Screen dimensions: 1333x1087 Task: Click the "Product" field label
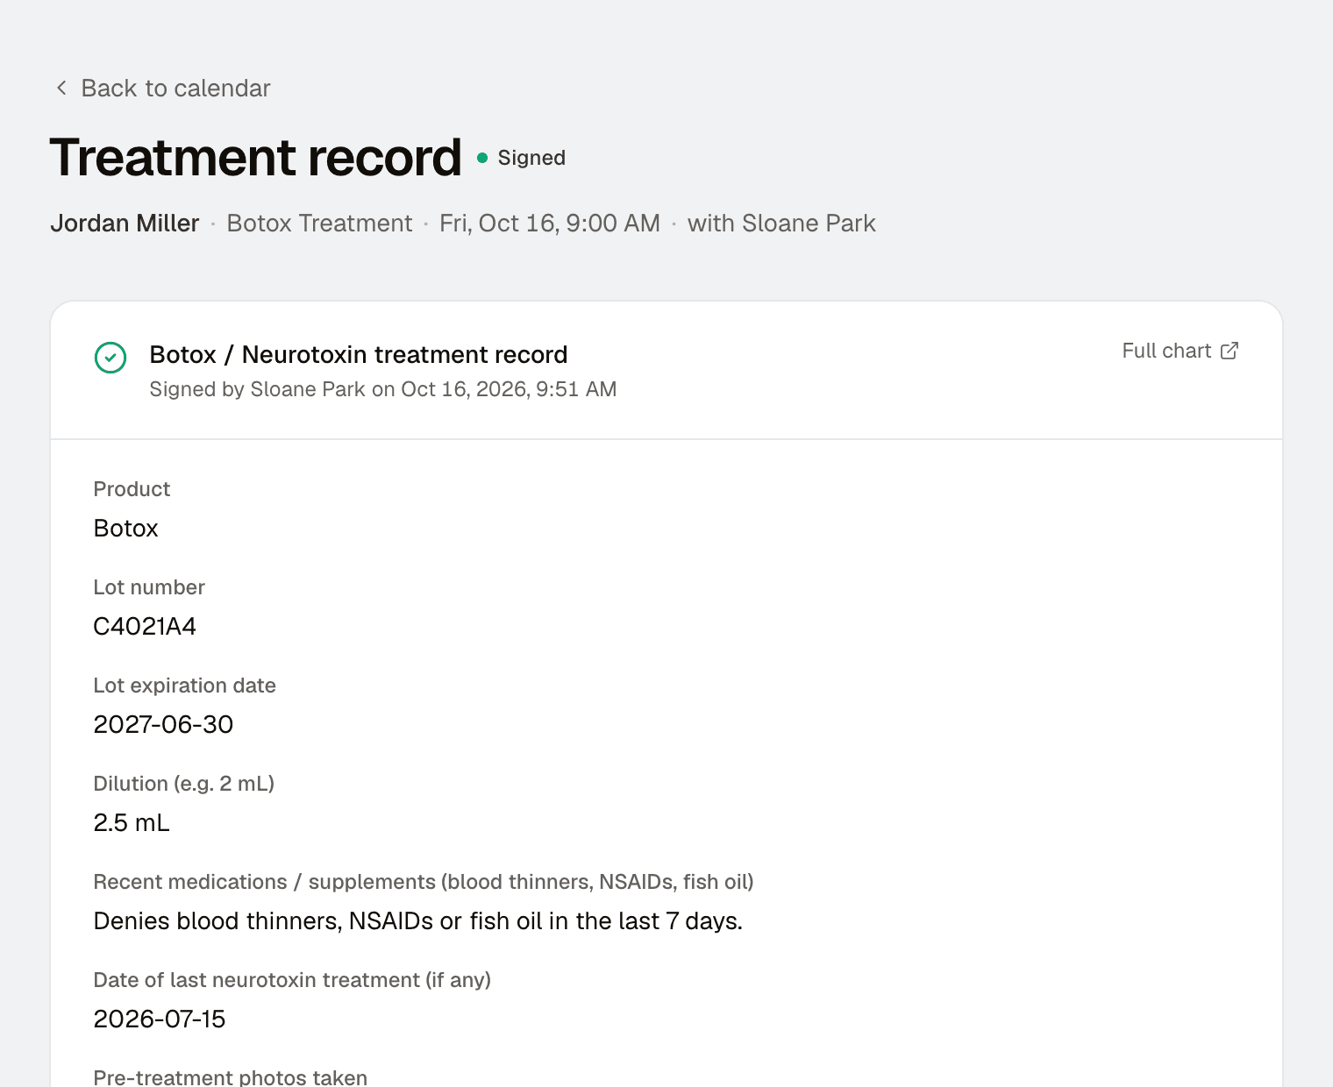pos(132,489)
